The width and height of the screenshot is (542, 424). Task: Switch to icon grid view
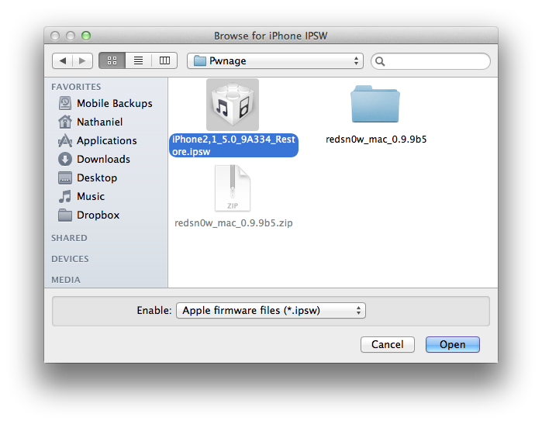[x=112, y=60]
